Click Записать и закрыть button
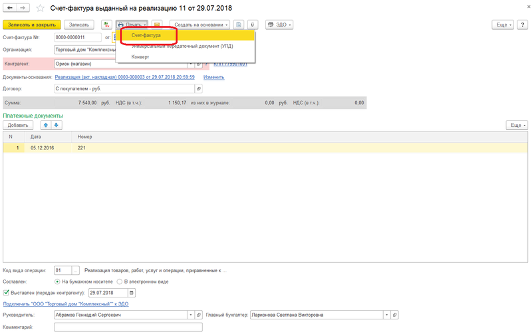The image size is (532, 332). pyautogui.click(x=32, y=25)
